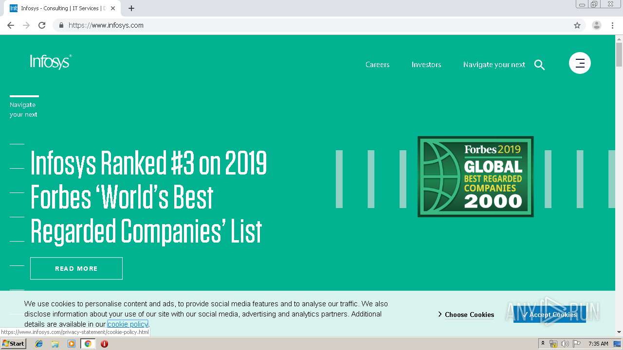This screenshot has height=350, width=623.
Task: Open the Windows Start button
Action: pyautogui.click(x=13, y=344)
